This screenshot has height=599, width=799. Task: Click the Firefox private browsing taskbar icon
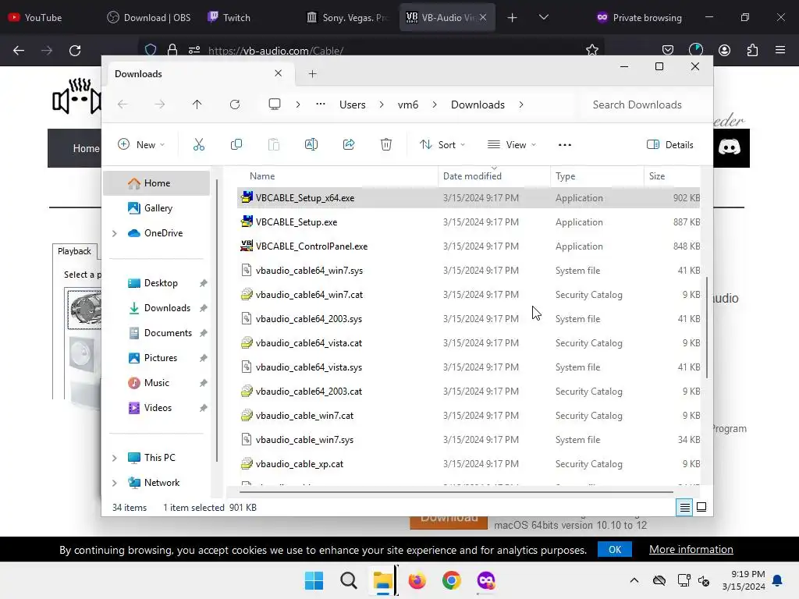[x=485, y=580]
